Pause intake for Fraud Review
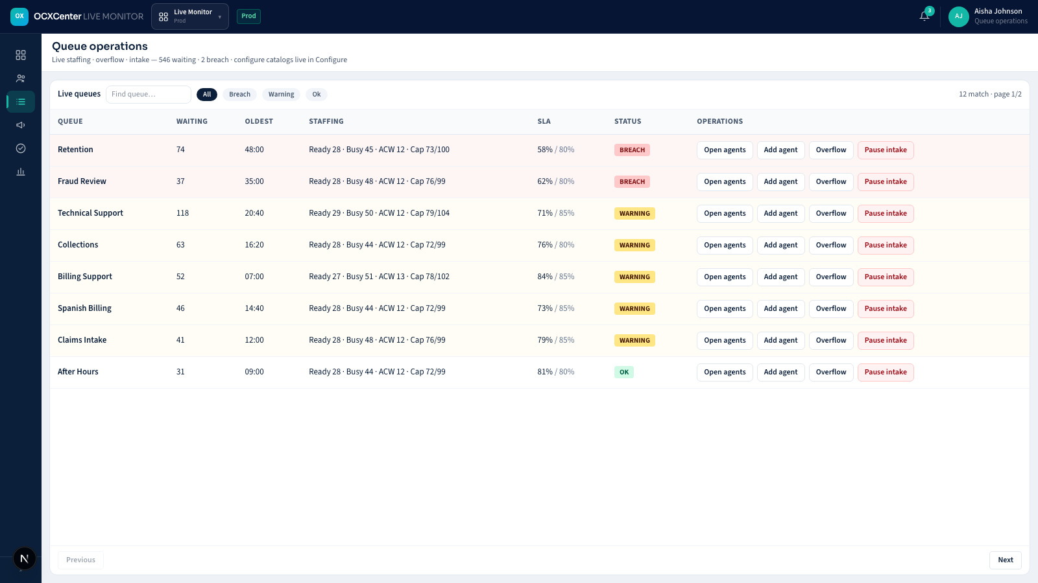Screen dimensions: 1038x583 (886, 182)
